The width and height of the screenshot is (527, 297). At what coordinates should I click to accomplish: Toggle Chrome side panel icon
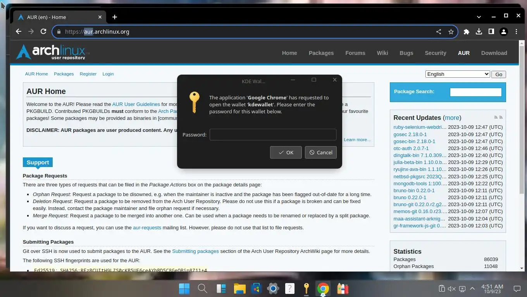(x=491, y=32)
